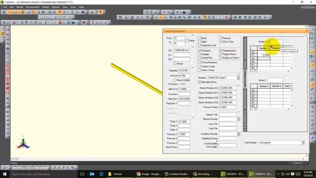
Task: Click the Find binoculars icon in toolbar
Action: coord(83,12)
